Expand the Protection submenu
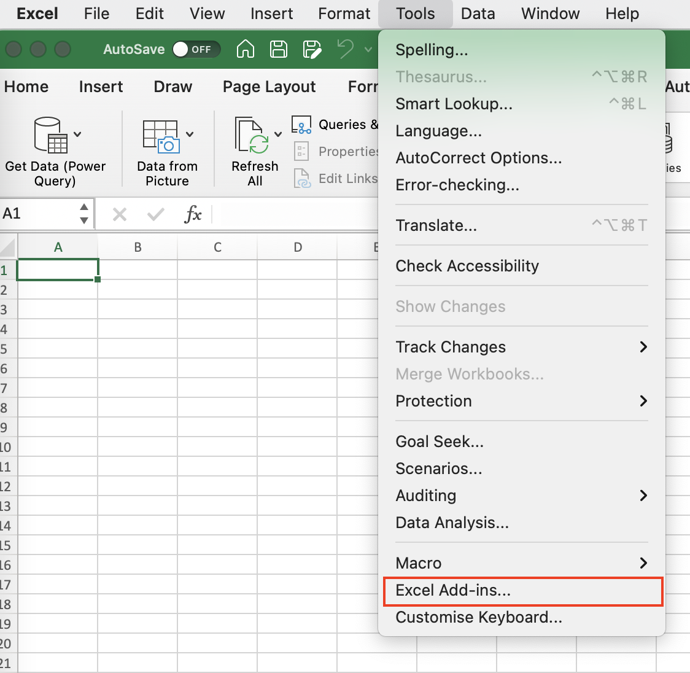The height and width of the screenshot is (673, 690). click(522, 401)
